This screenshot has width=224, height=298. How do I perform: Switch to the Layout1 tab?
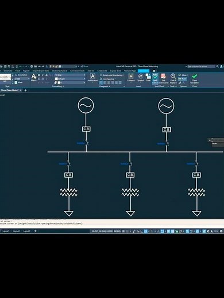point(6,231)
